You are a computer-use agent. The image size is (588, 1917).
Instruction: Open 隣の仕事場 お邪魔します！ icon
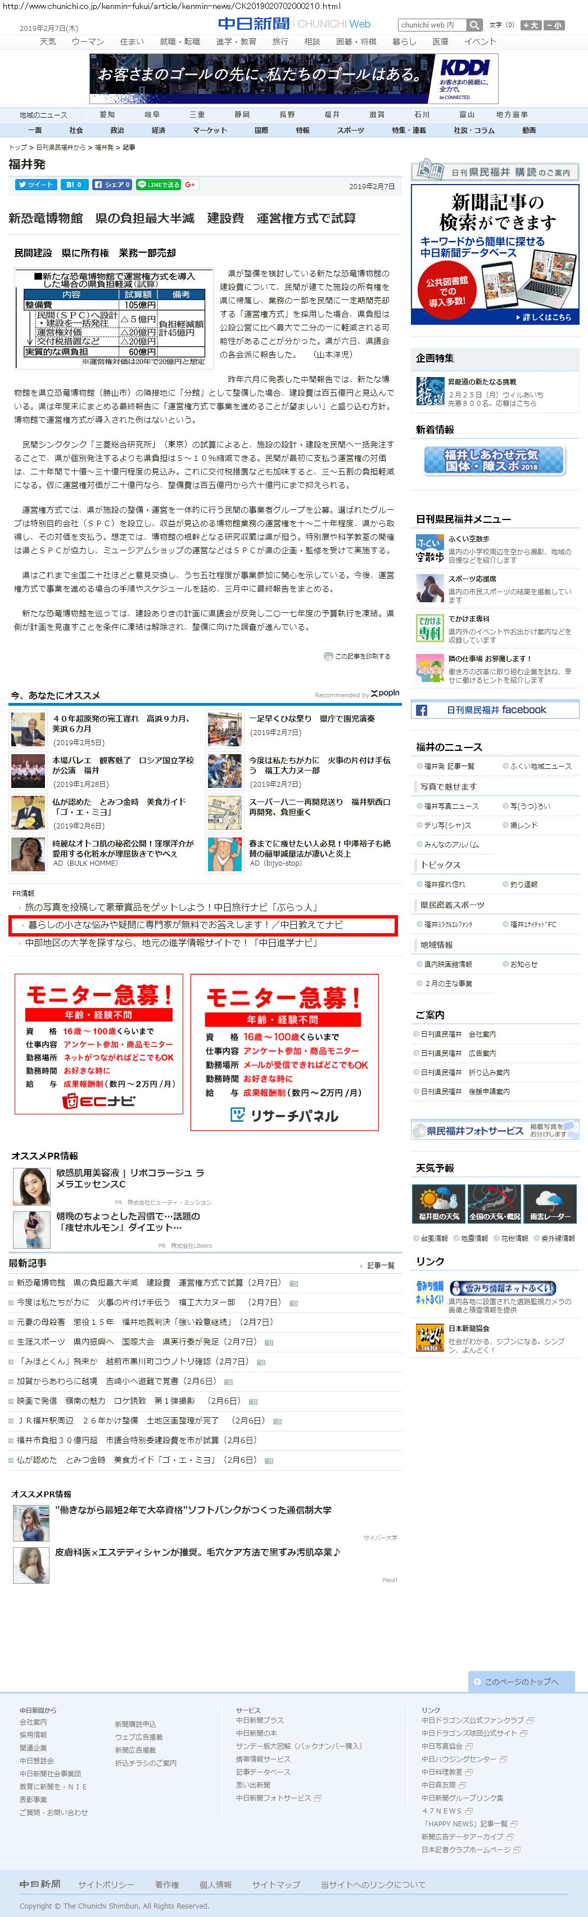429,668
